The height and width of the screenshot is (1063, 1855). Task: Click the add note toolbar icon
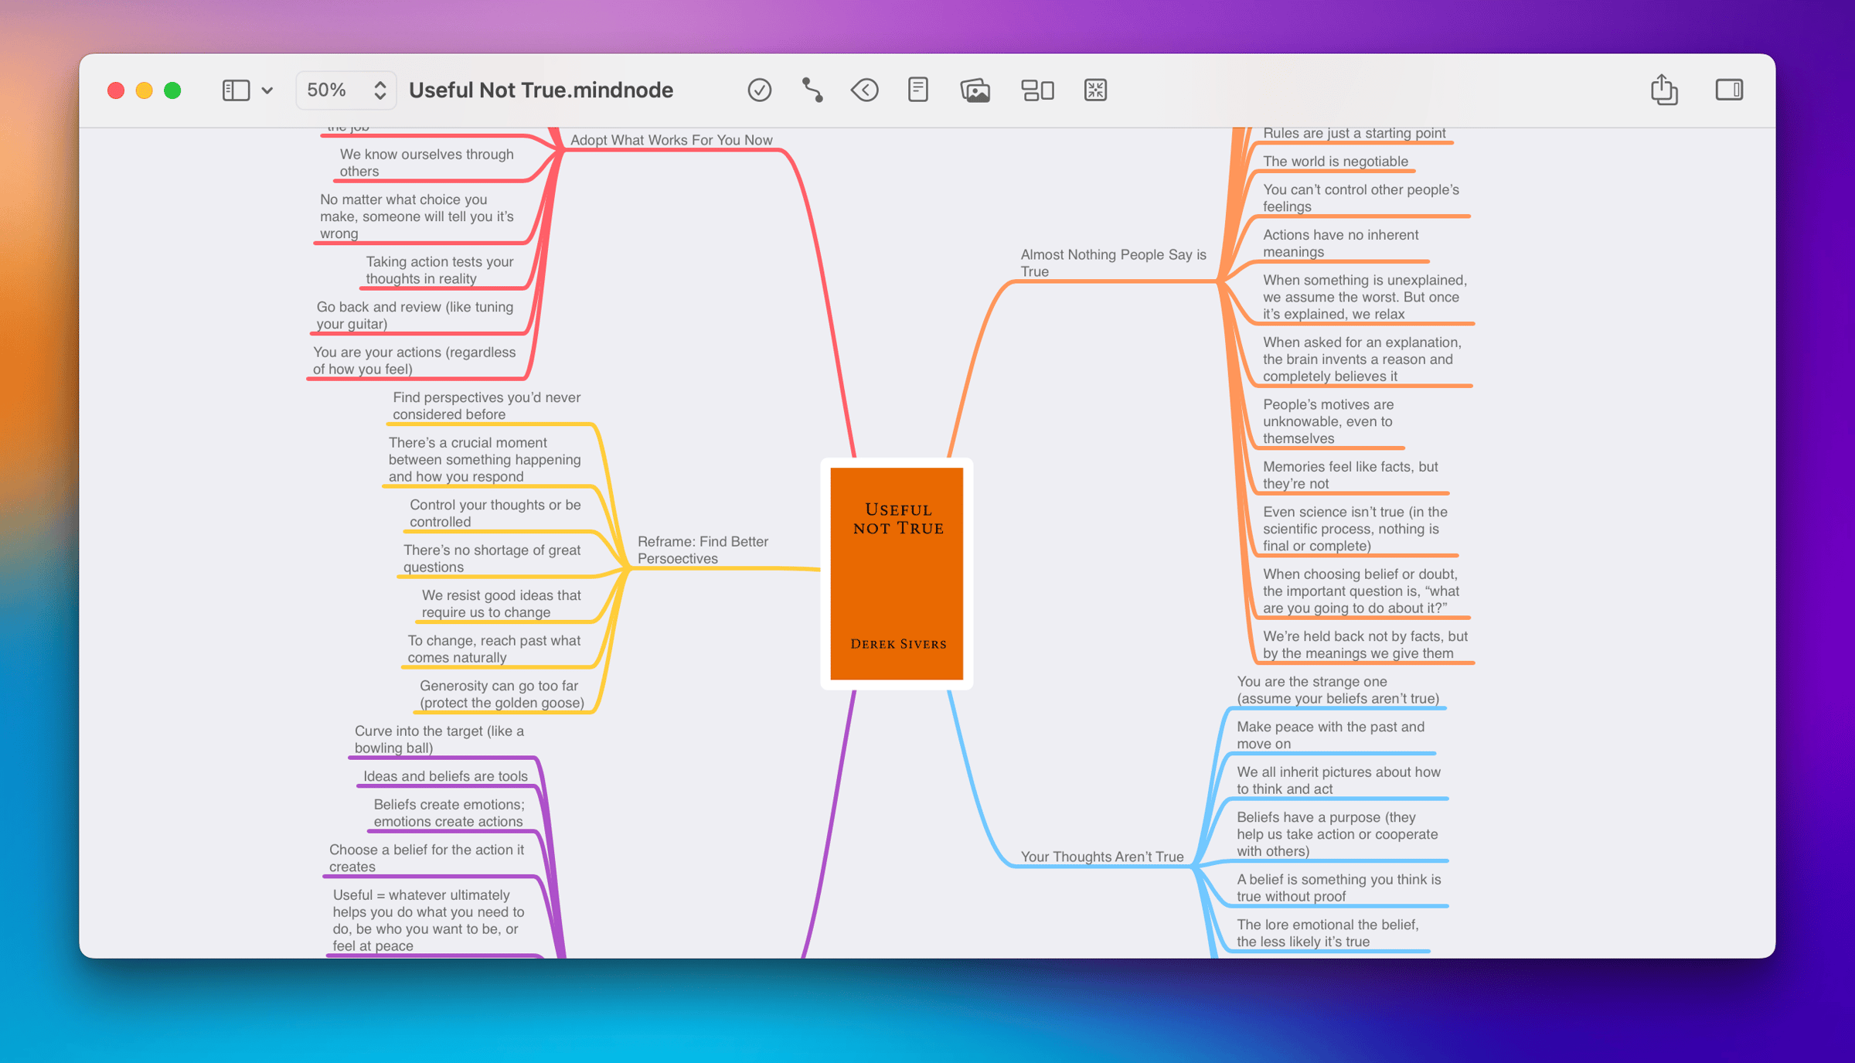[918, 90]
